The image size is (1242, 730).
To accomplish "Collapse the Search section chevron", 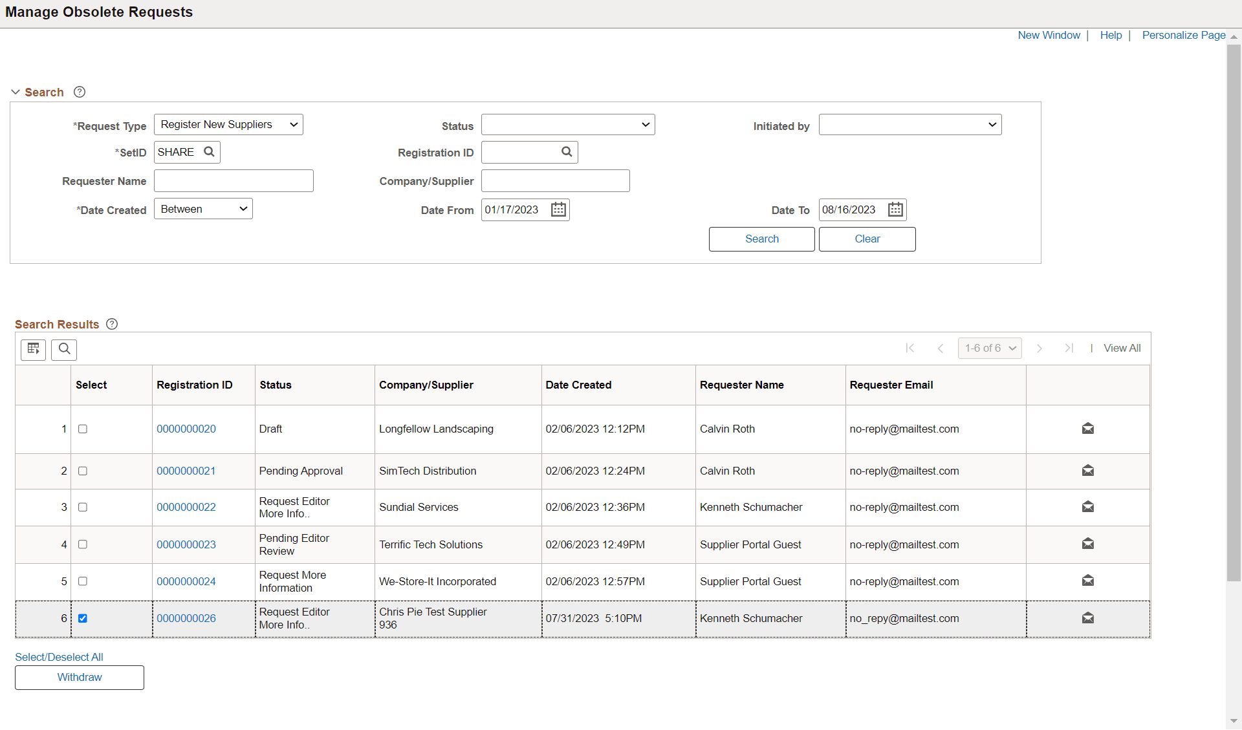I will [x=15, y=92].
